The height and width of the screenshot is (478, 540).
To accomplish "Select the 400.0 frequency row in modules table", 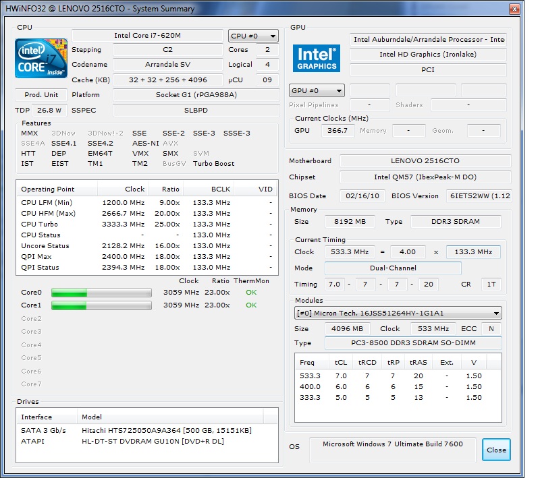I will click(398, 387).
